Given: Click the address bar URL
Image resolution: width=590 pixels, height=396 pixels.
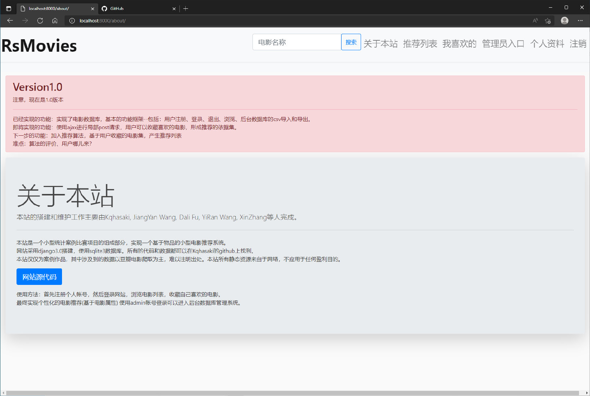Looking at the screenshot, I should pos(103,21).
